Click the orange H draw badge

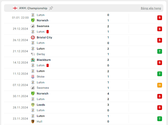(x=159, y=85)
